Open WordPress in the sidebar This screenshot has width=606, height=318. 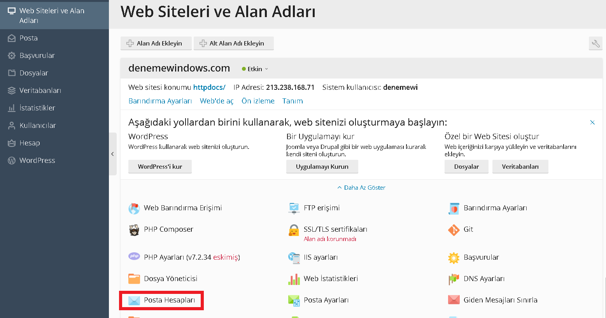[54, 161]
